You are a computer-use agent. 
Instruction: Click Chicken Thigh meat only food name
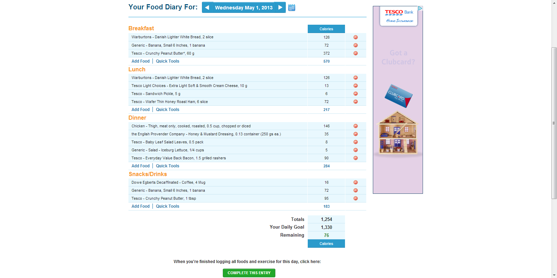[x=191, y=126]
